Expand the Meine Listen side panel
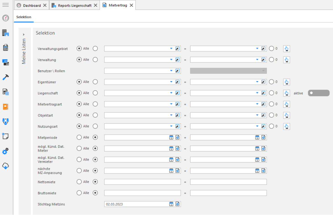This screenshot has width=333, height=215. pos(24,34)
